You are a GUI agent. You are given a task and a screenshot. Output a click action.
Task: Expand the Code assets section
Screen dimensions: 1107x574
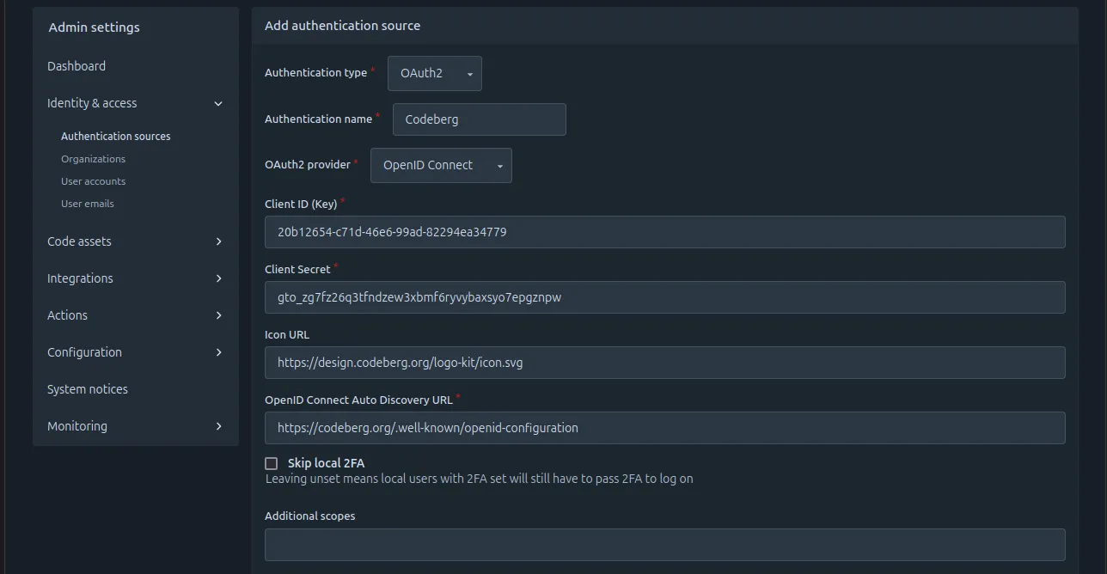[133, 241]
